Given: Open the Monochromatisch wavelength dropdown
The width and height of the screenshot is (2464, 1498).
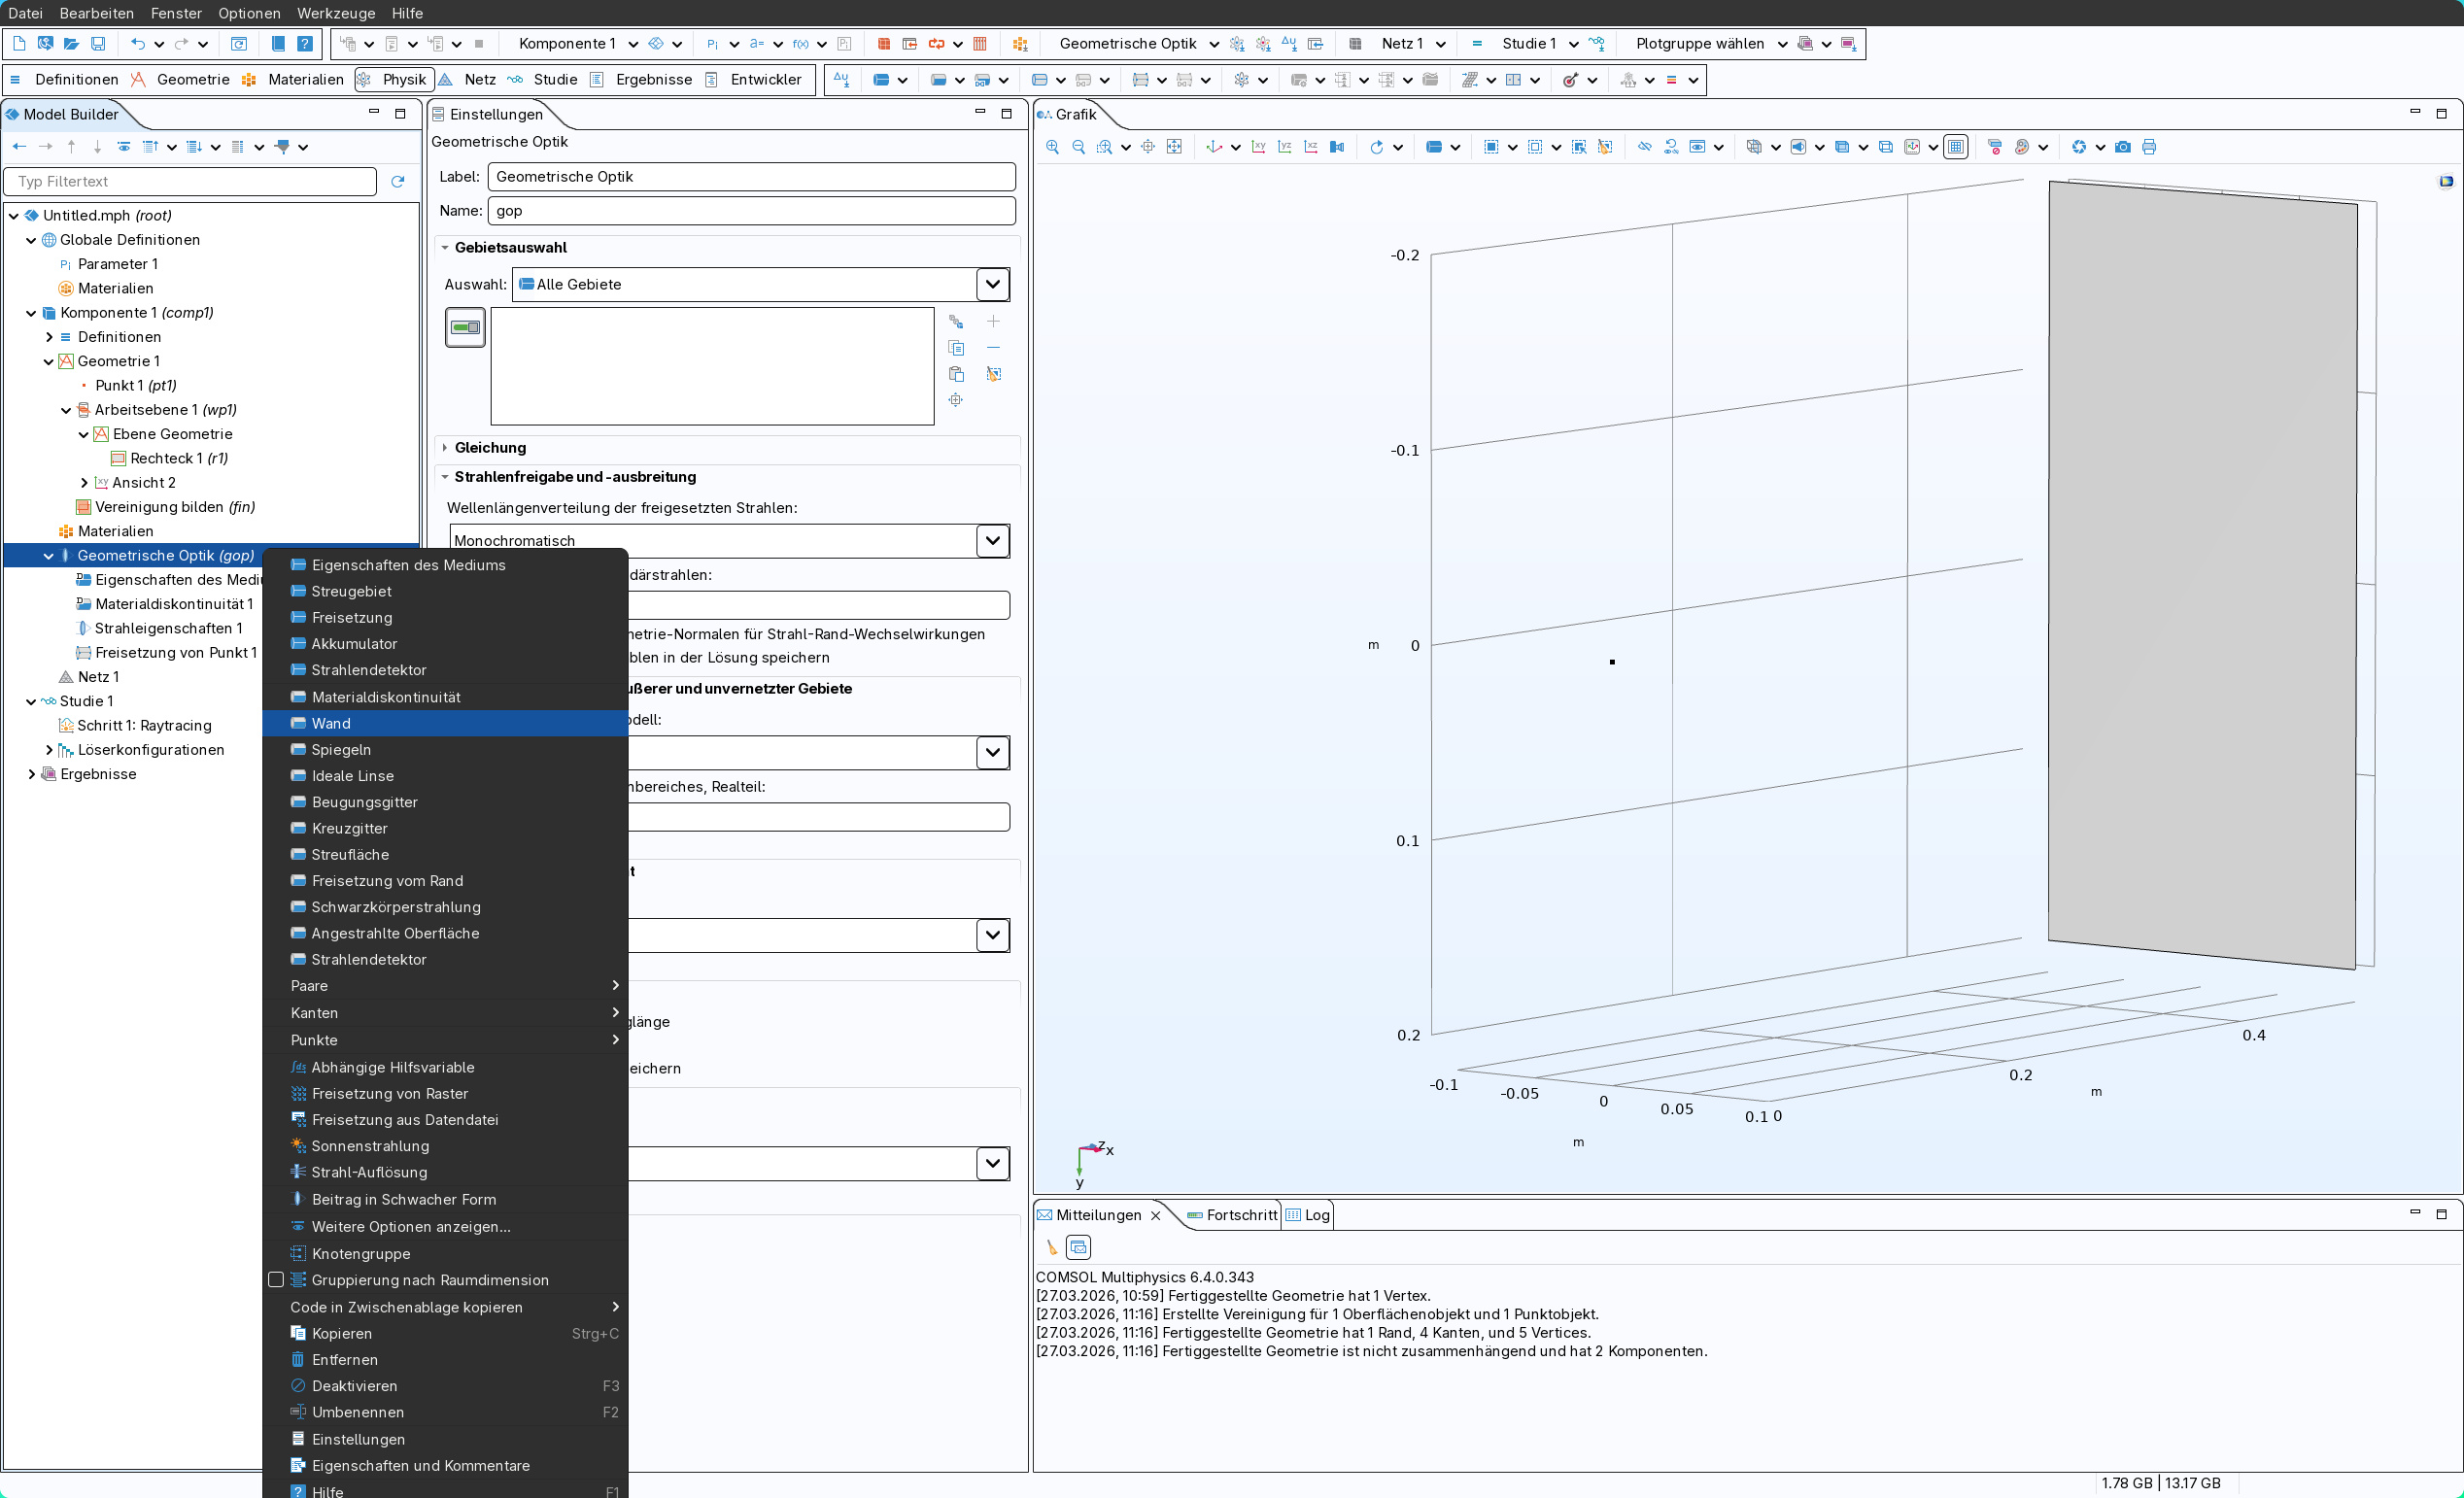Looking at the screenshot, I should tap(992, 540).
